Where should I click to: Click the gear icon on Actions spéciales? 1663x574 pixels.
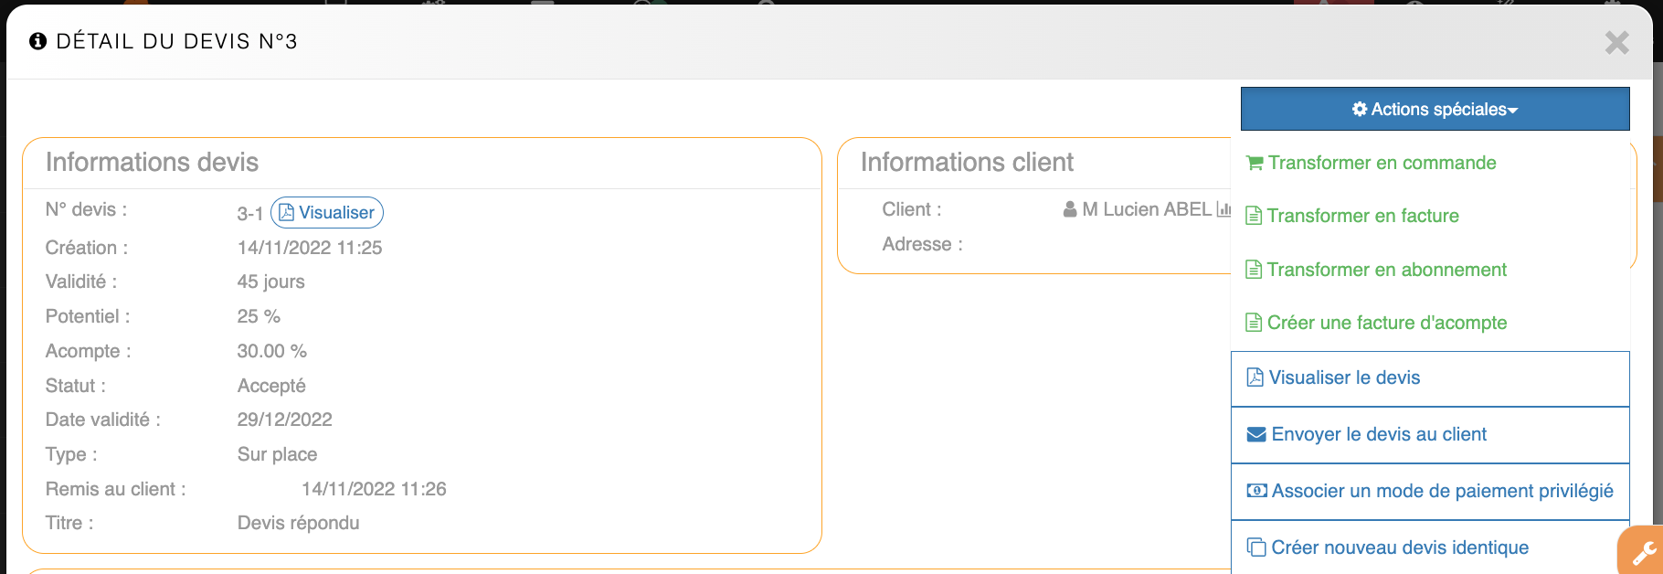pos(1360,110)
